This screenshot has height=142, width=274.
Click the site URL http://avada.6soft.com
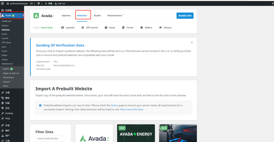pos(64,66)
